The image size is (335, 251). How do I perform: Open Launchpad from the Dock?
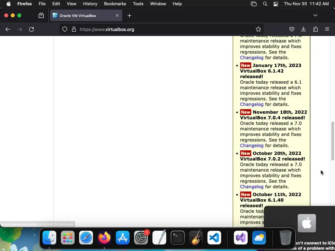click(68, 238)
